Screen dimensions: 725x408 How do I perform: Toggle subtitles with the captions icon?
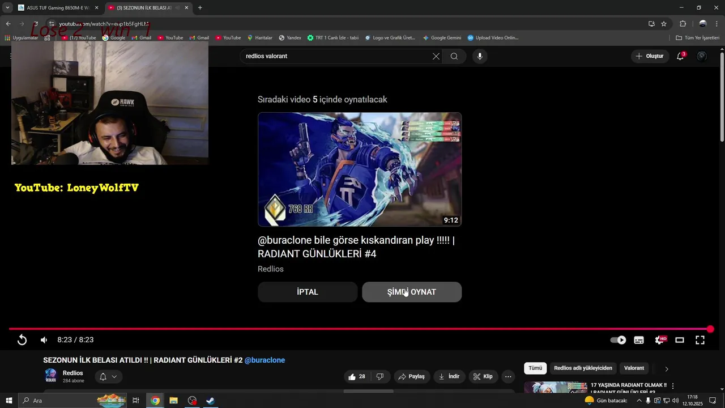(x=639, y=340)
